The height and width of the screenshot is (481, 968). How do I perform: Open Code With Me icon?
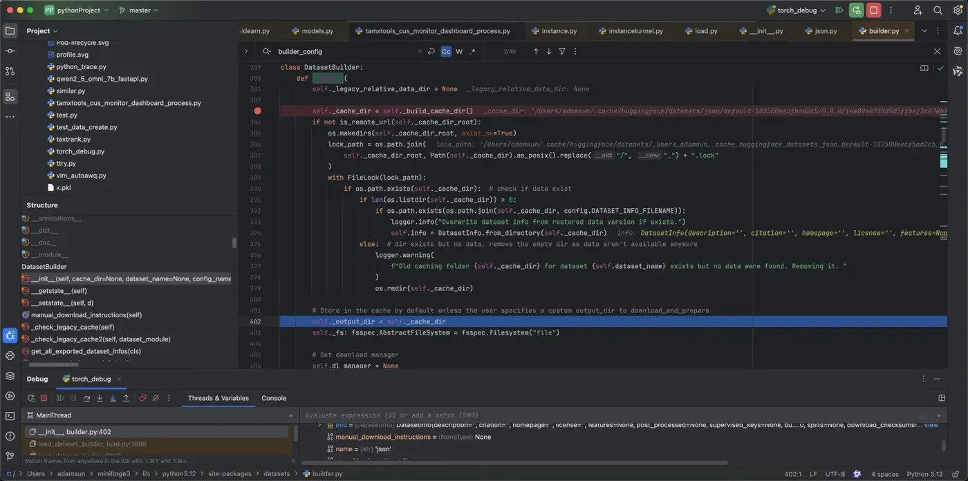pyautogui.click(x=918, y=10)
